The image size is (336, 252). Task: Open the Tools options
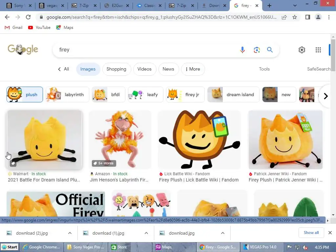[x=264, y=69]
